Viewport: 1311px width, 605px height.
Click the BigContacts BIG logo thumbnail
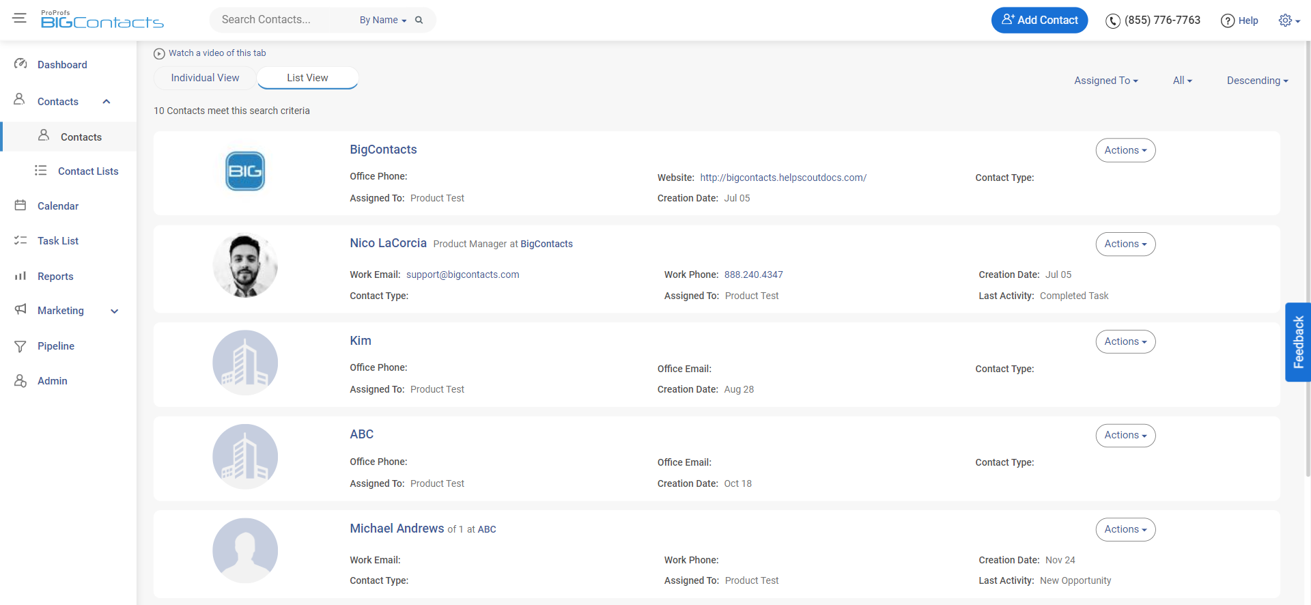point(245,171)
